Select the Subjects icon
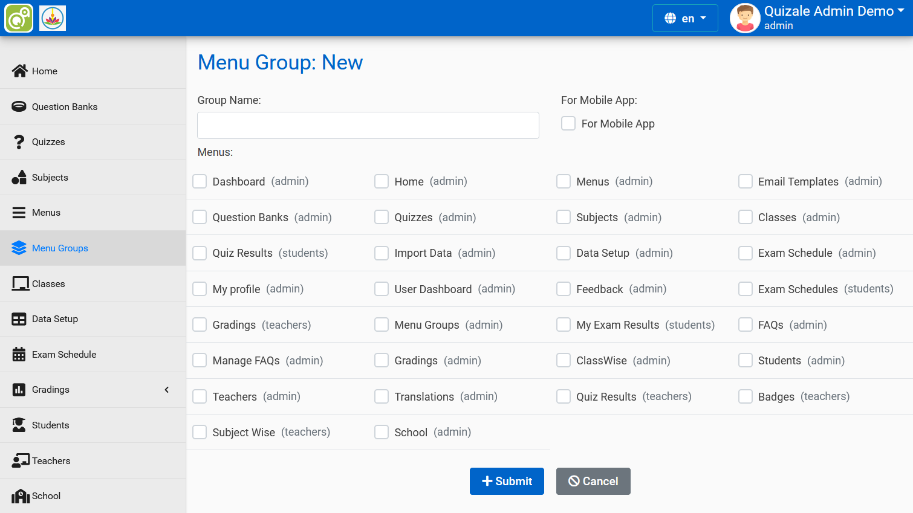The image size is (913, 513). [18, 177]
